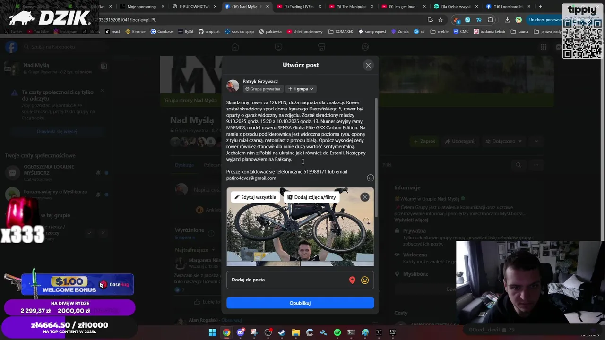Screen dimensions: 605x340
Task: Expand the 1 grupa dropdown
Action: (x=301, y=89)
